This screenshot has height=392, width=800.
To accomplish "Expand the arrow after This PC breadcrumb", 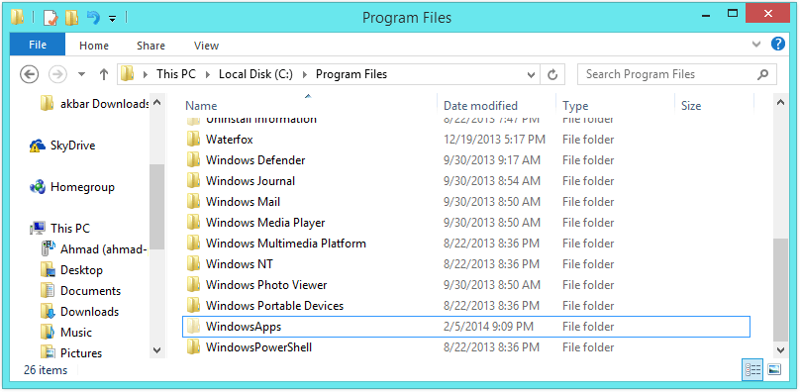I will click(x=208, y=74).
